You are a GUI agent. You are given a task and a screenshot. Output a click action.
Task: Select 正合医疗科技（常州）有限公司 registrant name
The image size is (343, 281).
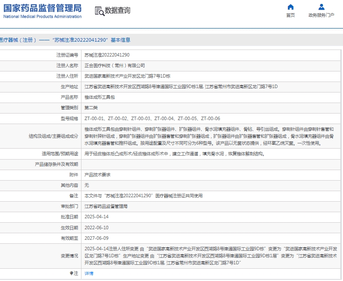[115, 65]
